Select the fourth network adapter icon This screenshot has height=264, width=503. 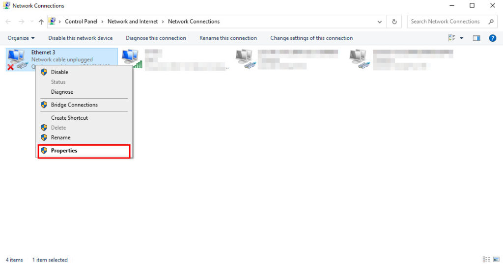pos(359,59)
